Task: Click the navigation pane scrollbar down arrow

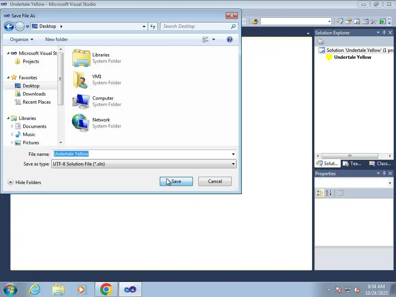Action: 61,143
